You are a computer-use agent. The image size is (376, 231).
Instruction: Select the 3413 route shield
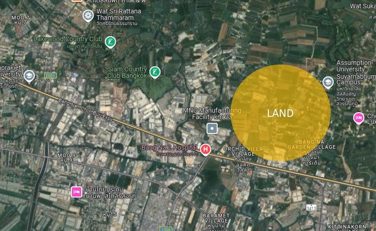point(311,208)
